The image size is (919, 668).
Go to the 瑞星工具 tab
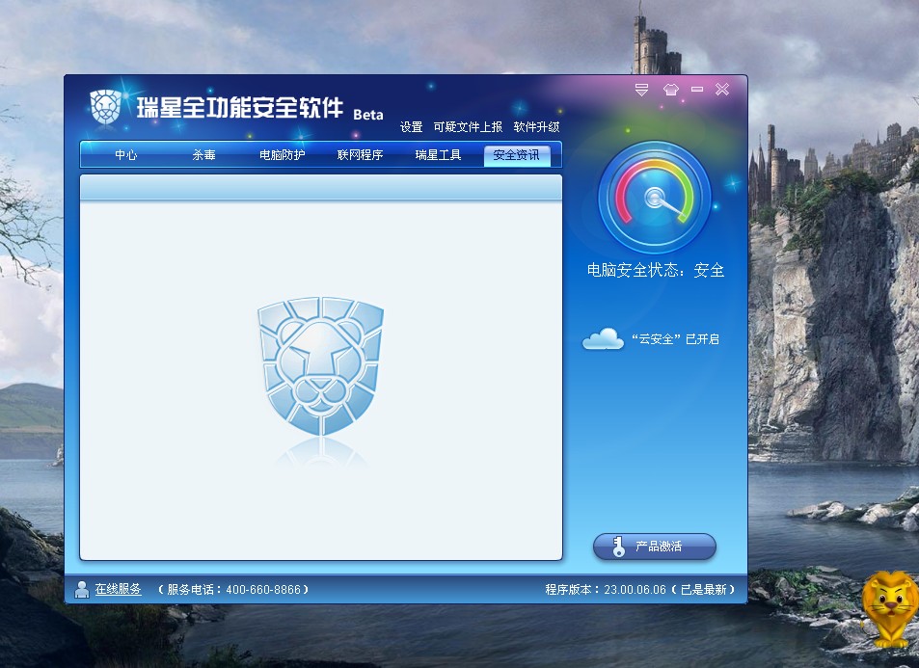coord(438,154)
